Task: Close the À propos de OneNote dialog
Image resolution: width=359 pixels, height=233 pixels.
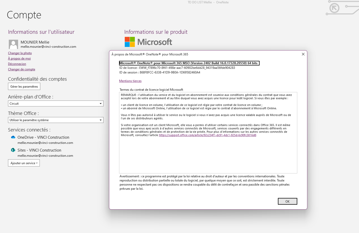Action: coord(303,54)
